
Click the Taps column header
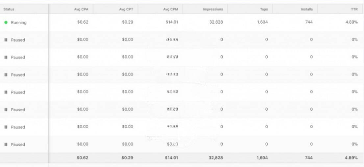(264, 9)
